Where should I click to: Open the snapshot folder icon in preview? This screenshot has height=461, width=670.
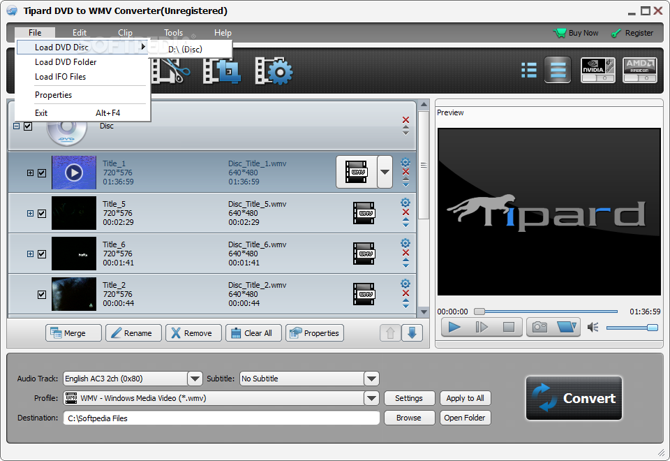point(567,327)
